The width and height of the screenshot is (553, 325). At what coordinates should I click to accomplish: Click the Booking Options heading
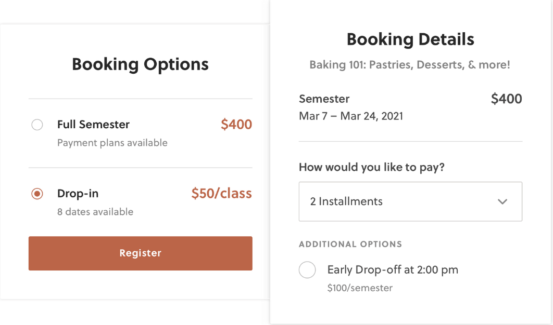[140, 64]
